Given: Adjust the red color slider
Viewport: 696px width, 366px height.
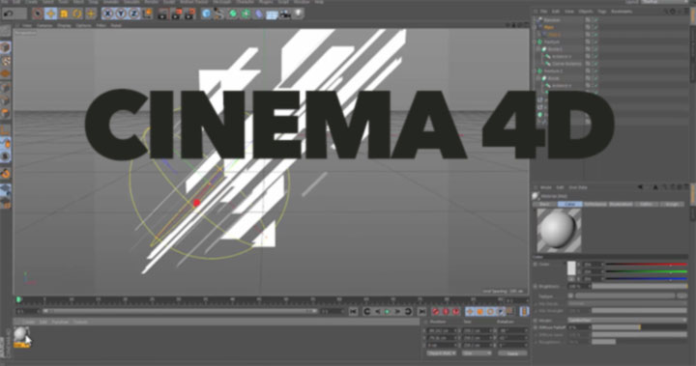Looking at the screenshot, I should tap(647, 265).
